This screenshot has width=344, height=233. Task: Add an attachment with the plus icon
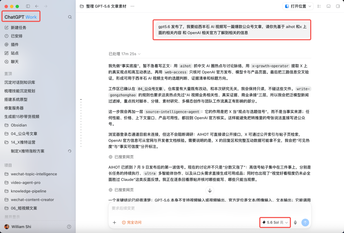(114, 222)
